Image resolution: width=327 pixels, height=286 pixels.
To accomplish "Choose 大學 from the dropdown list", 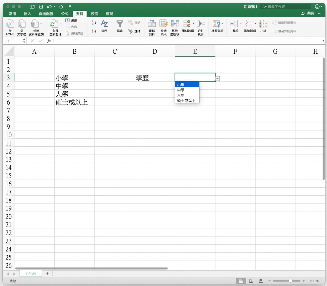I will click(x=181, y=95).
